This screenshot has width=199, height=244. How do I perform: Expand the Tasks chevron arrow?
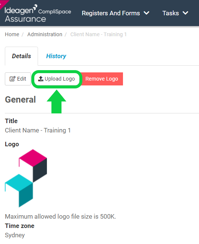click(x=186, y=13)
